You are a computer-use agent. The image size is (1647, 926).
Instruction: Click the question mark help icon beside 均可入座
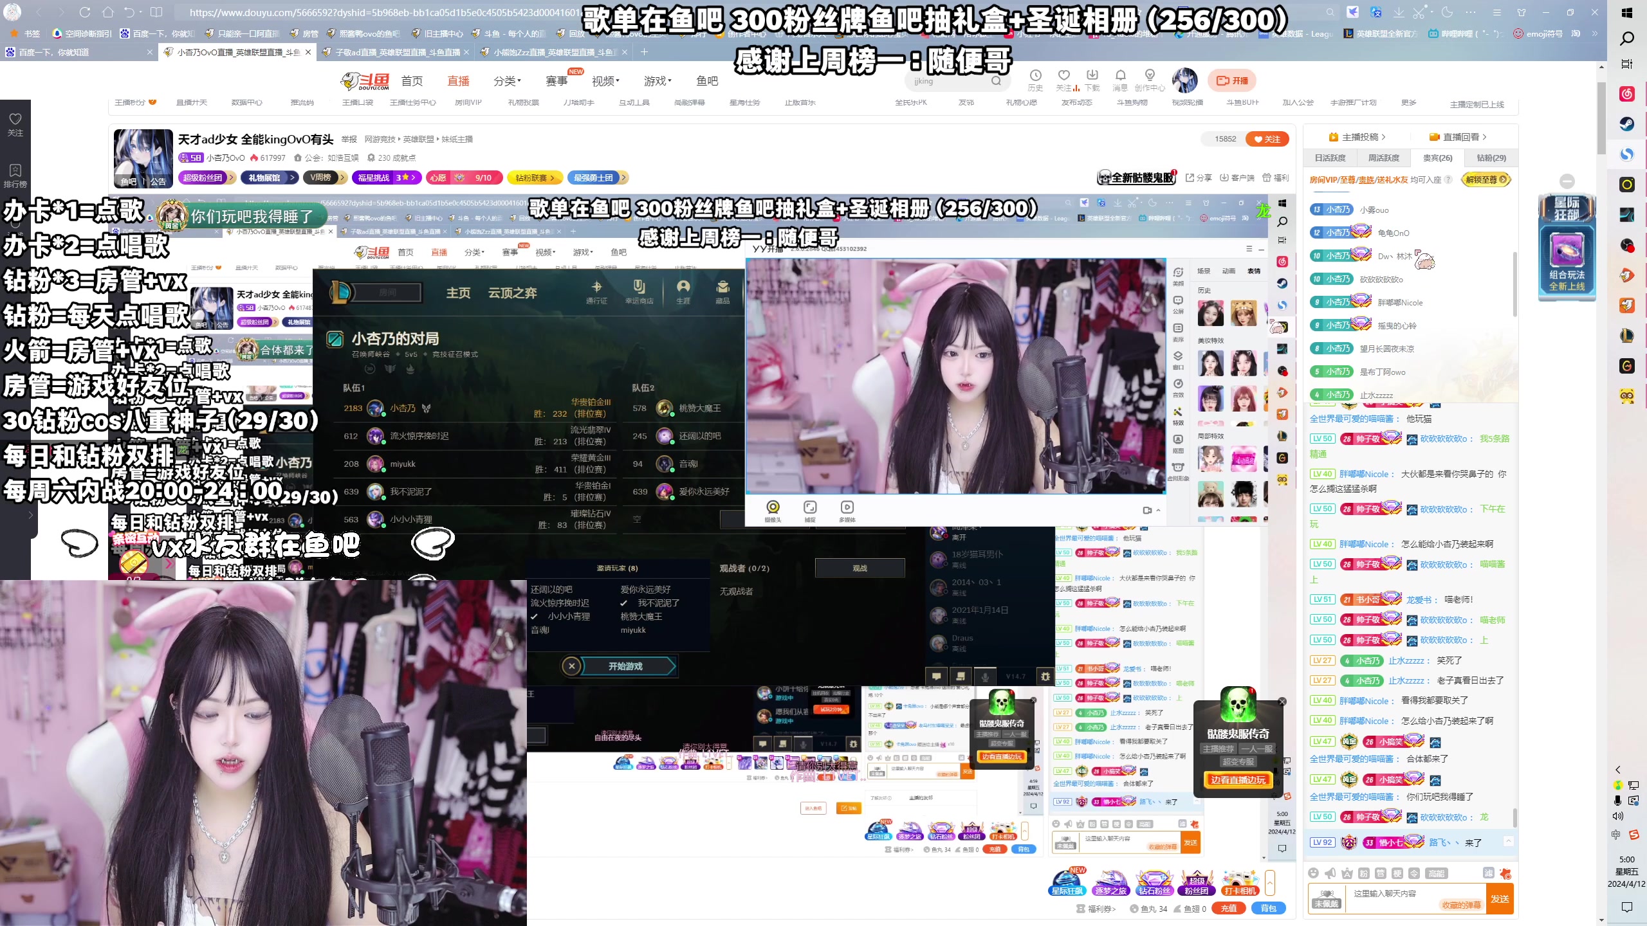point(1448,180)
